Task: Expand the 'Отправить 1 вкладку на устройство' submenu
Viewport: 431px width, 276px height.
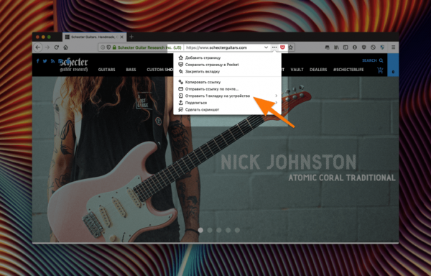Action: tap(277, 96)
